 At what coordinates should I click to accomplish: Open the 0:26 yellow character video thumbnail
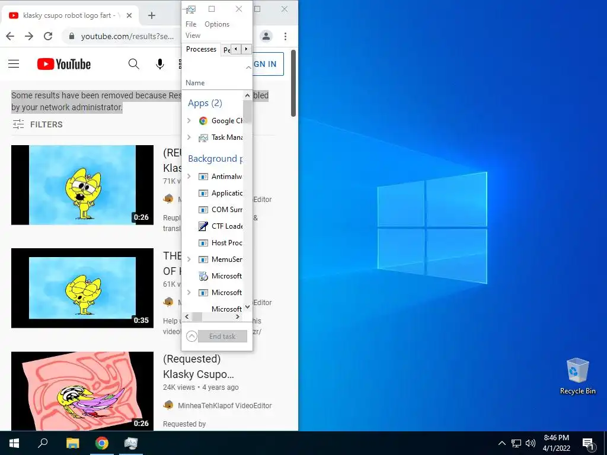(x=82, y=185)
